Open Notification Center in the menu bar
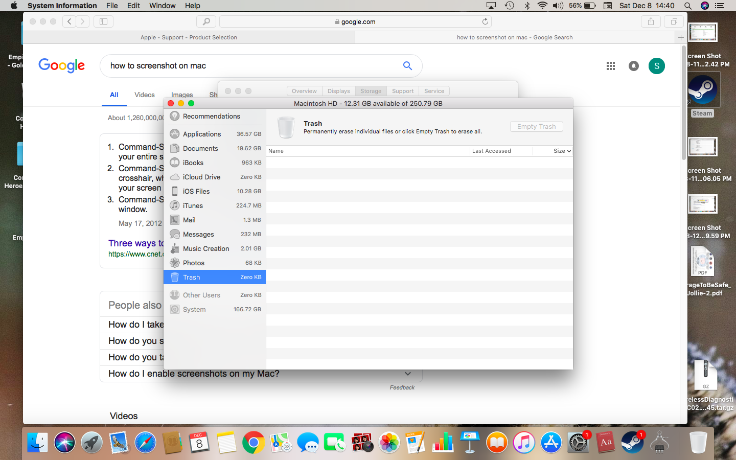 [x=720, y=6]
